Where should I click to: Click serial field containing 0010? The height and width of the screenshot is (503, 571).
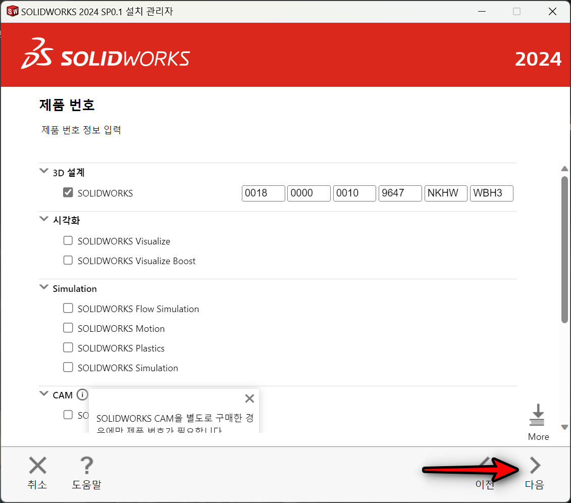tap(354, 193)
